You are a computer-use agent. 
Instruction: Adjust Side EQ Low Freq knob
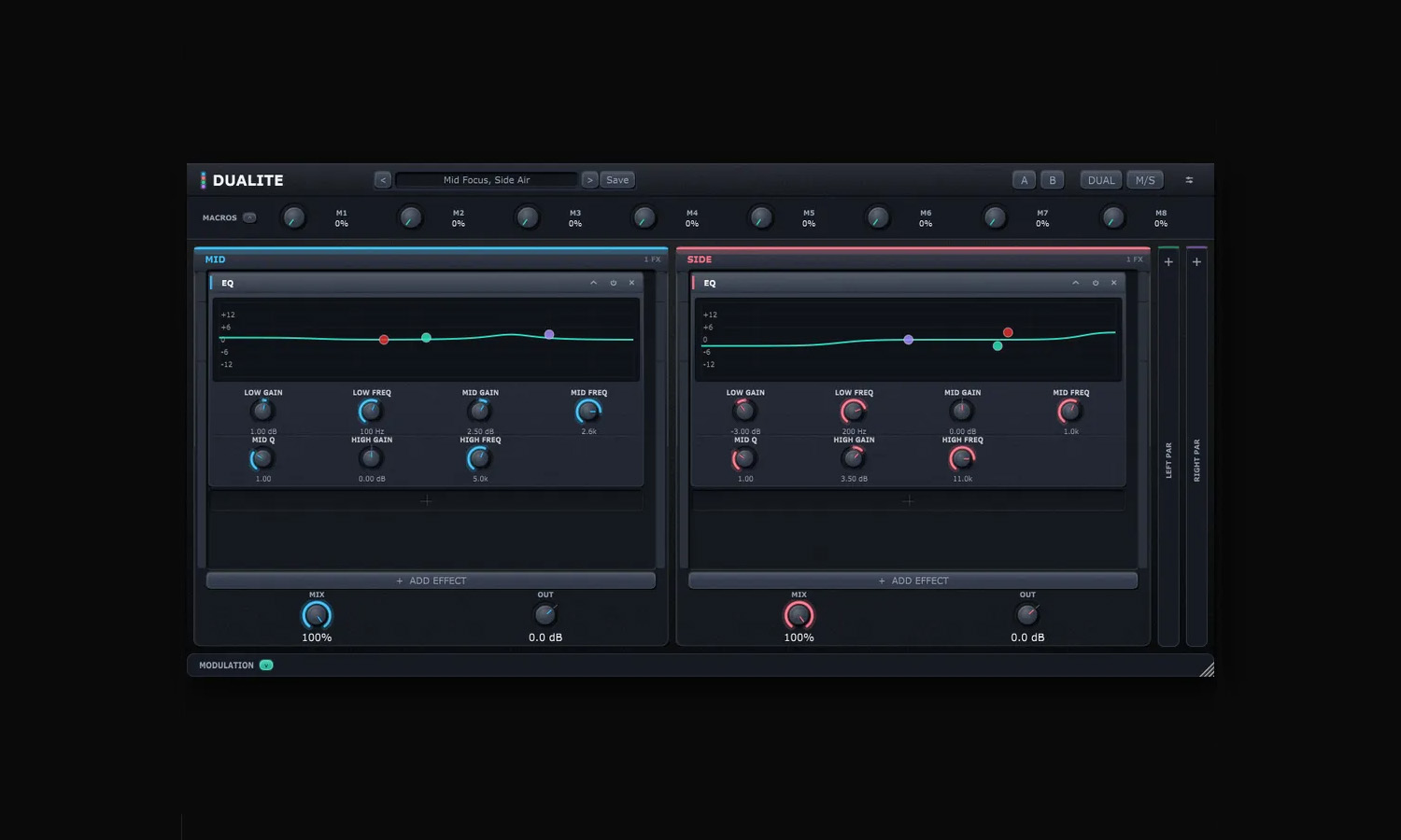click(854, 411)
